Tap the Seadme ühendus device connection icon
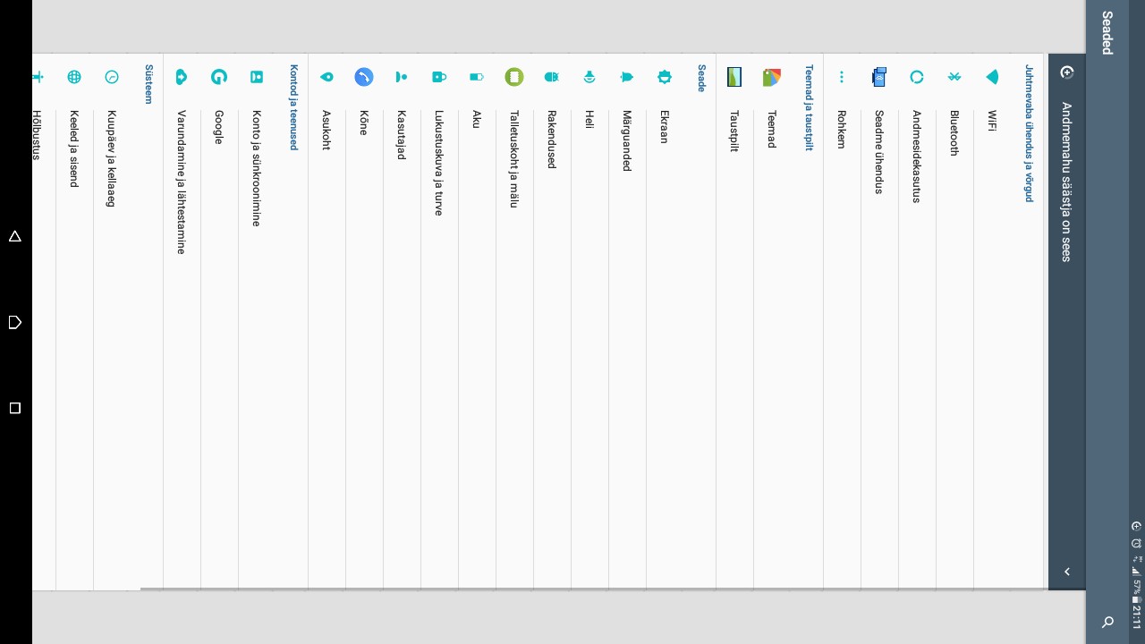This screenshot has height=644, width=1145. tap(879, 77)
